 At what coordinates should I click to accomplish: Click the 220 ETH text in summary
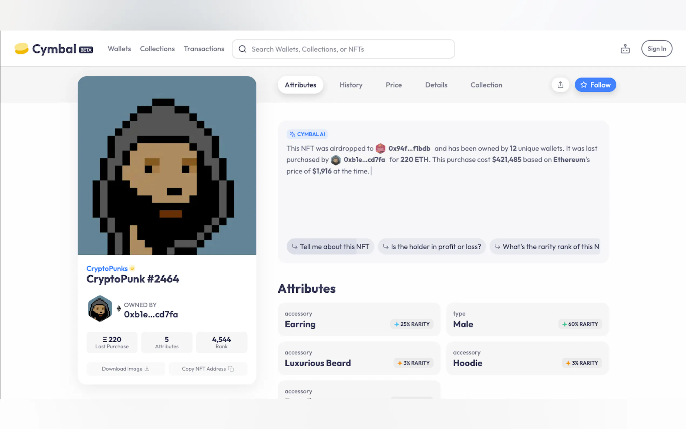pyautogui.click(x=414, y=160)
